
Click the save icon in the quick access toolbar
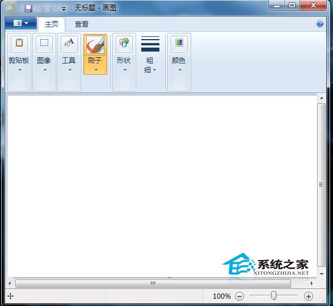click(28, 8)
